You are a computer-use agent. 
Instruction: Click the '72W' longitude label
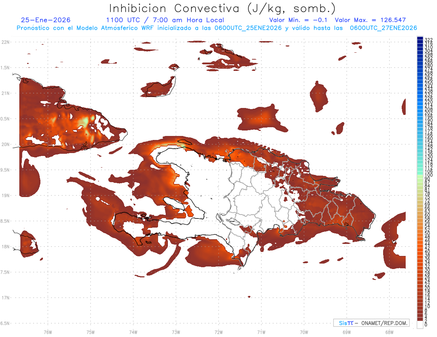pos(219,332)
